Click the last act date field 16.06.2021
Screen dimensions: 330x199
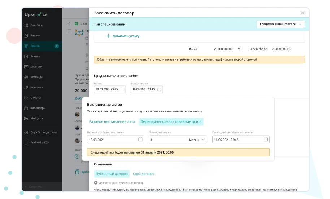241,140
